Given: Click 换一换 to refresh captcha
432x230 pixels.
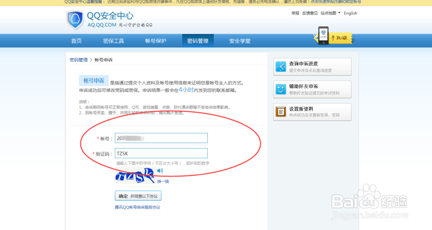Looking at the screenshot, I should click(163, 181).
